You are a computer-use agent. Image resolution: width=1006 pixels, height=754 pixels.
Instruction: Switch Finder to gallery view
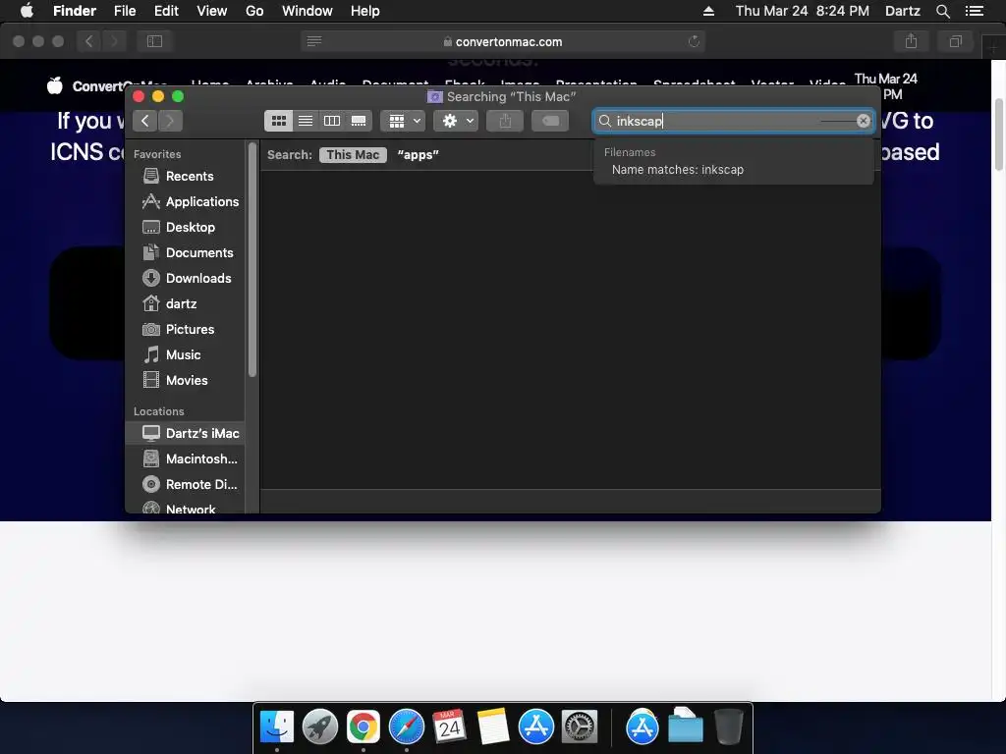pos(359,121)
